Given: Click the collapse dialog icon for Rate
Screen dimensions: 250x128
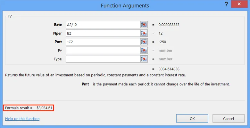Looking at the screenshot, I should pyautogui.click(x=144, y=25).
